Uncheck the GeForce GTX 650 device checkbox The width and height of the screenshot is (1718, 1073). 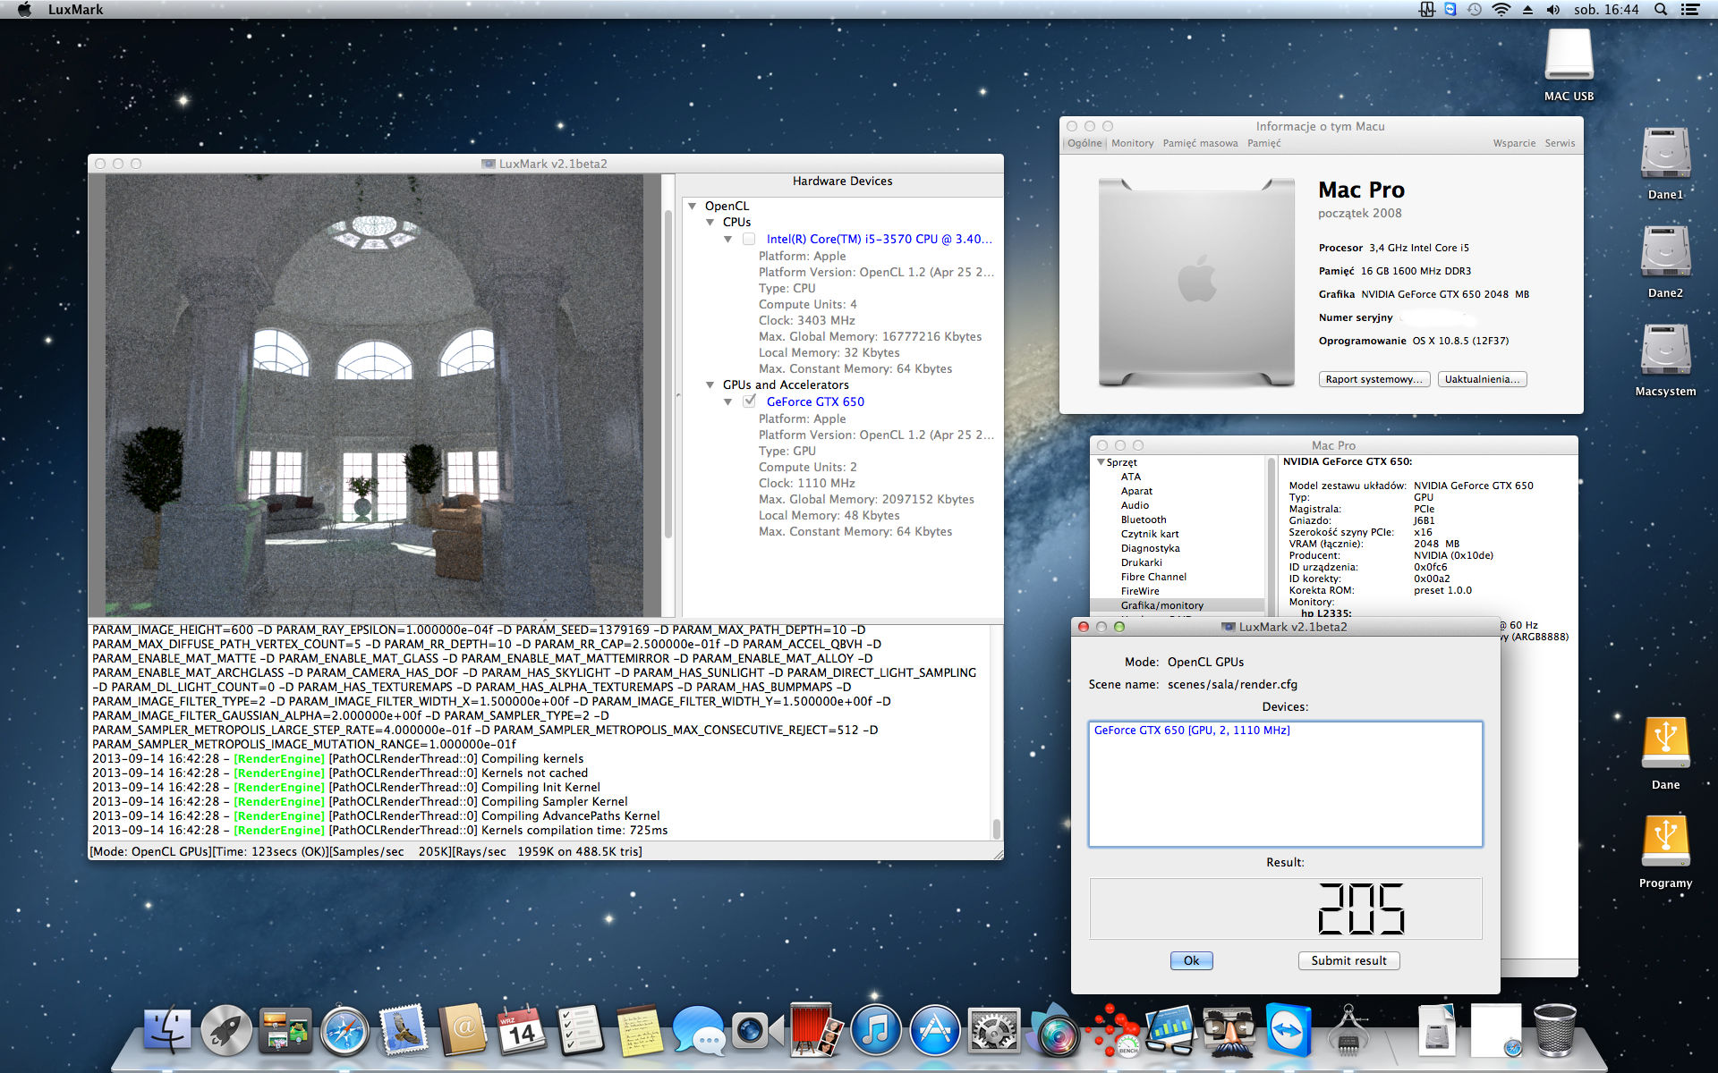click(749, 401)
